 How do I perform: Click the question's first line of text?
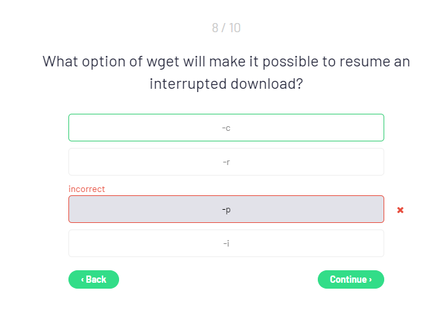point(226,62)
